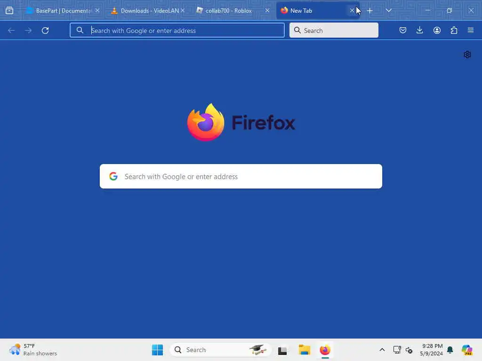Viewport: 482px width, 361px height.
Task: Open Save to Pocket
Action: pyautogui.click(x=403, y=30)
